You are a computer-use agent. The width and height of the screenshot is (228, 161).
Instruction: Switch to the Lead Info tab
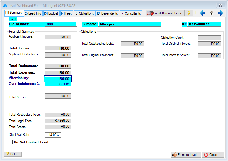33,13
